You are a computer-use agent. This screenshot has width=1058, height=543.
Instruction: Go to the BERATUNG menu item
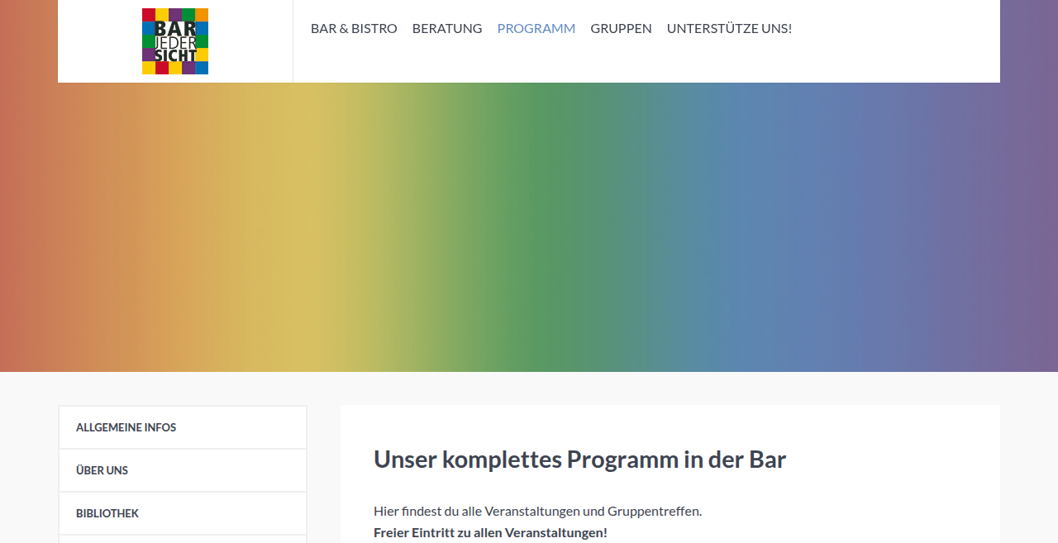click(447, 28)
